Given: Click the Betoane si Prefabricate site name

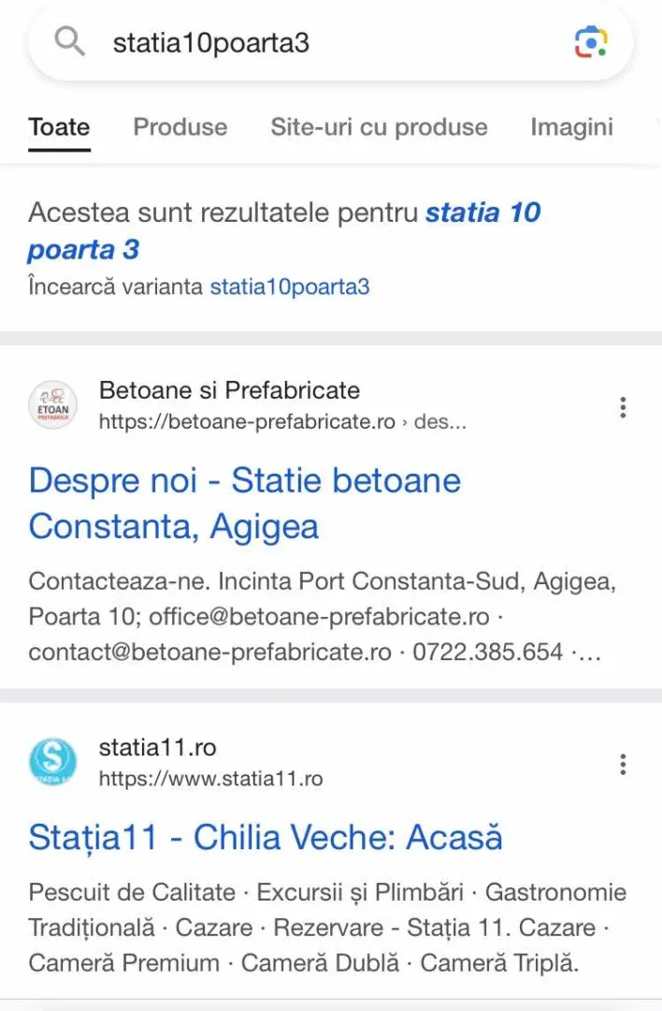Looking at the screenshot, I should pyautogui.click(x=229, y=390).
